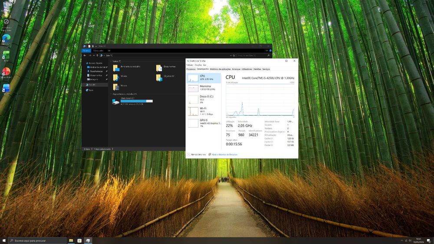
Task: Open the Ficheiro tab in File Explorer
Action: pos(86,51)
